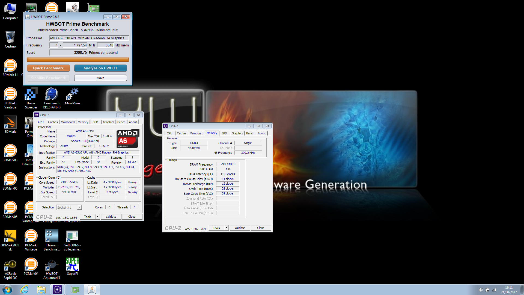Open Bench tab in left CPU-Z window

pyautogui.click(x=121, y=122)
